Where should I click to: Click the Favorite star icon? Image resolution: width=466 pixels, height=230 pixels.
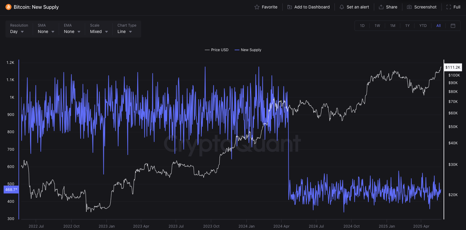pos(257,7)
